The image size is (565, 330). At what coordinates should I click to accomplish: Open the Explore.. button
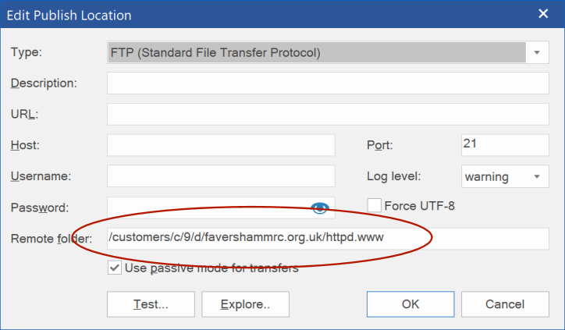click(245, 304)
